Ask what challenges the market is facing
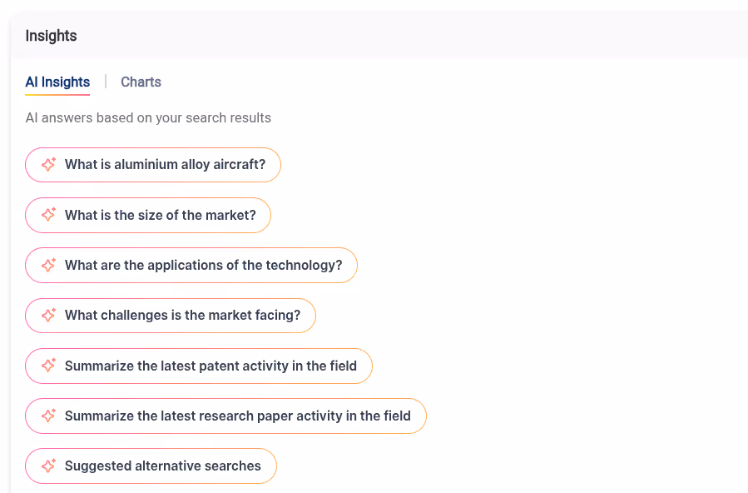The height and width of the screenshot is (493, 748). pyautogui.click(x=171, y=316)
